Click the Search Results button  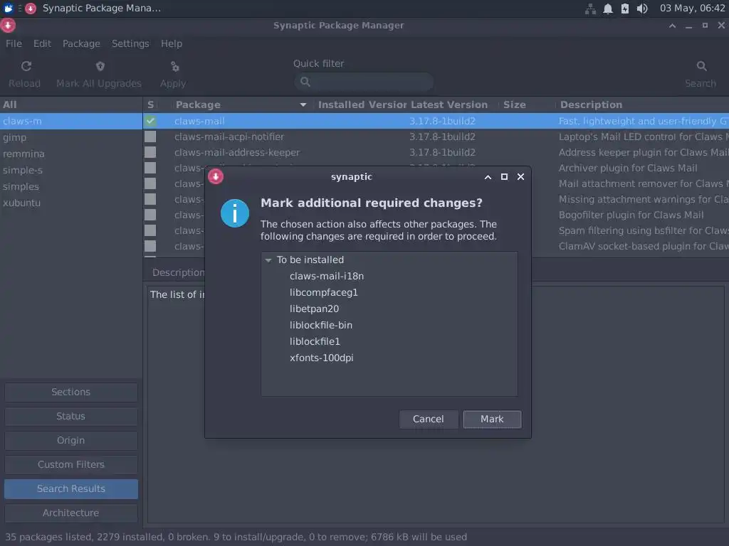coord(70,489)
